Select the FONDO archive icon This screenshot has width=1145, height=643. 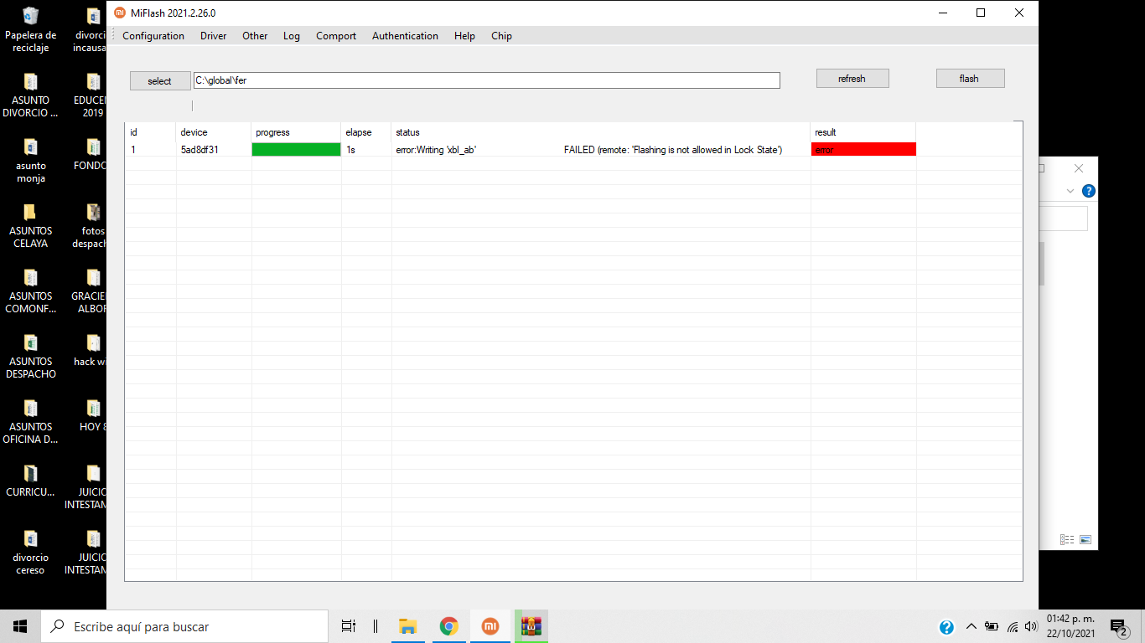tap(91, 153)
